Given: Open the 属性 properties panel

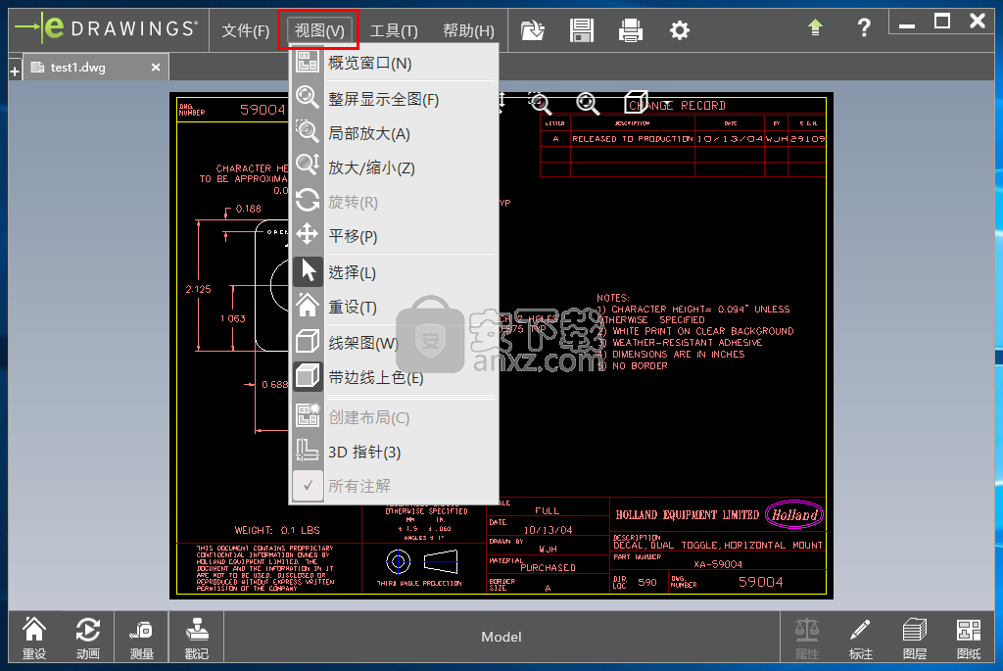Looking at the screenshot, I should click(x=807, y=638).
